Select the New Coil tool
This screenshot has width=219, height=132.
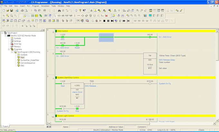(82, 16)
